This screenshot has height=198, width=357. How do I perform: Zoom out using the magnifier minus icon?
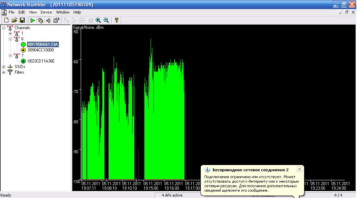(x=106, y=20)
